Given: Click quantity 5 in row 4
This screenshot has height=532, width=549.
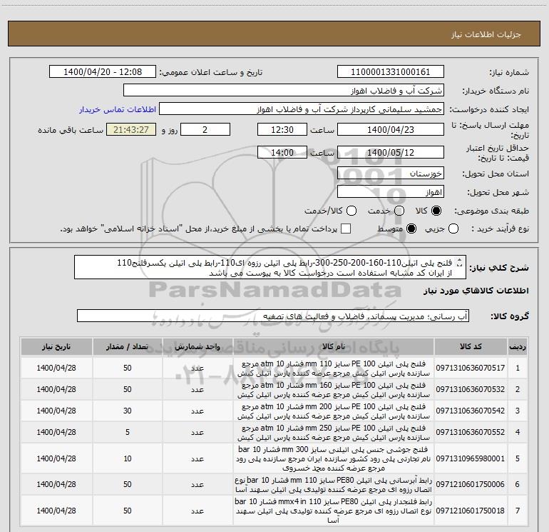Looking at the screenshot, I should [x=128, y=432].
